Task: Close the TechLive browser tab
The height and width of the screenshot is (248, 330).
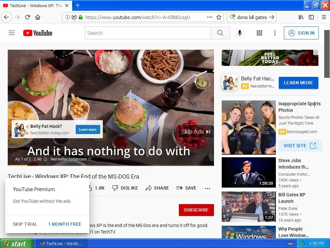Action: point(67,5)
